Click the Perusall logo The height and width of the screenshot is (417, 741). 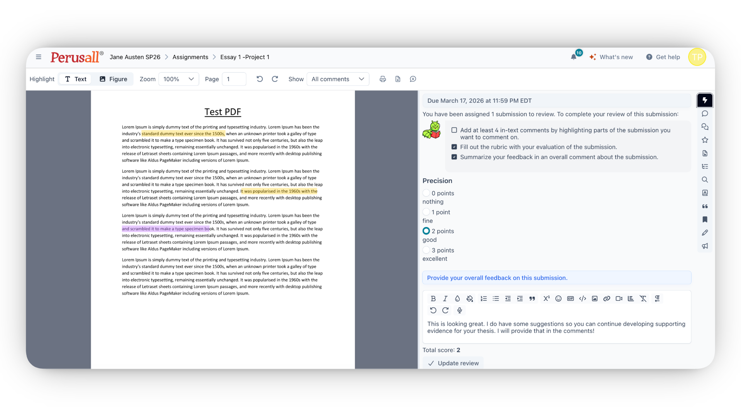coord(77,57)
